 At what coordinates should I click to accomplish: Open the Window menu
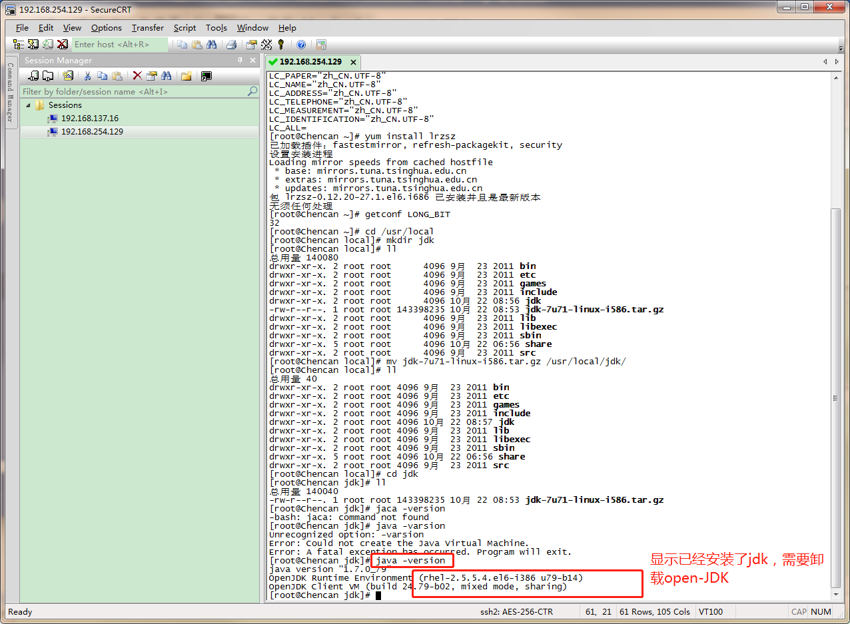(252, 27)
